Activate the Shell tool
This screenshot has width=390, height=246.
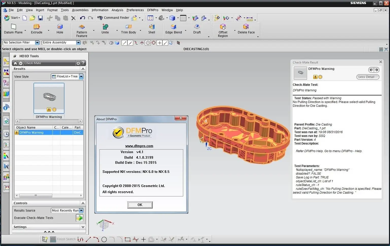click(x=152, y=29)
